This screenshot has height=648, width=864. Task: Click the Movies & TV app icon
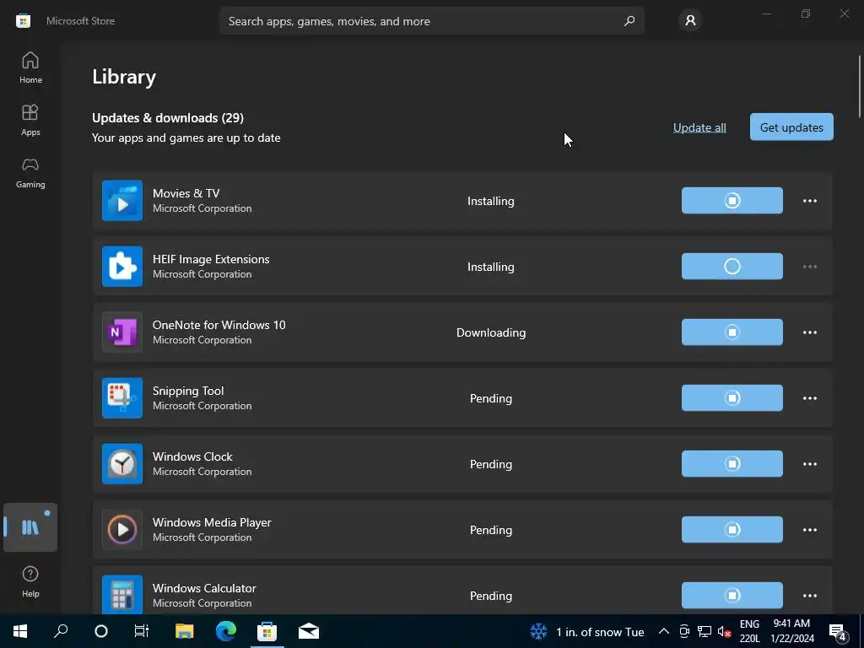click(x=122, y=201)
